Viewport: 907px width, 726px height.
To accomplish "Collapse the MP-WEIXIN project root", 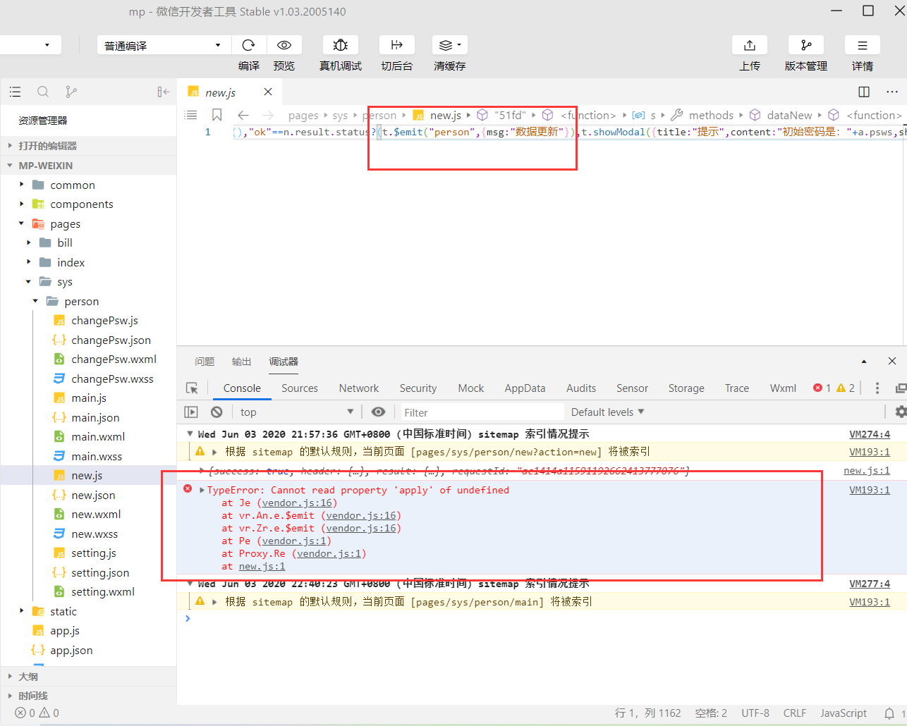I will (88, 166).
